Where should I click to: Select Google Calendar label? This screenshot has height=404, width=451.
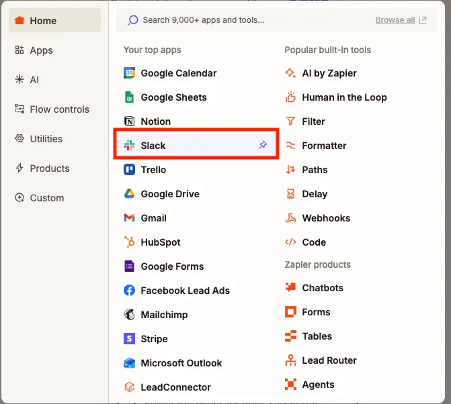click(x=179, y=73)
